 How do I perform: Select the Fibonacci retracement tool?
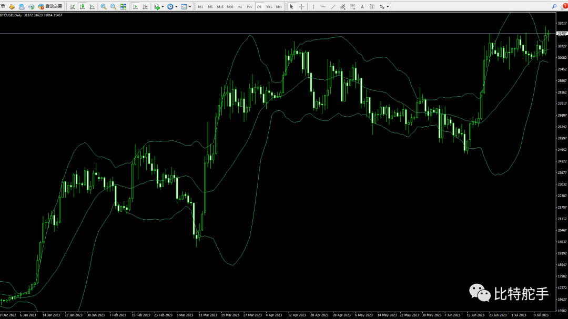[352, 6]
